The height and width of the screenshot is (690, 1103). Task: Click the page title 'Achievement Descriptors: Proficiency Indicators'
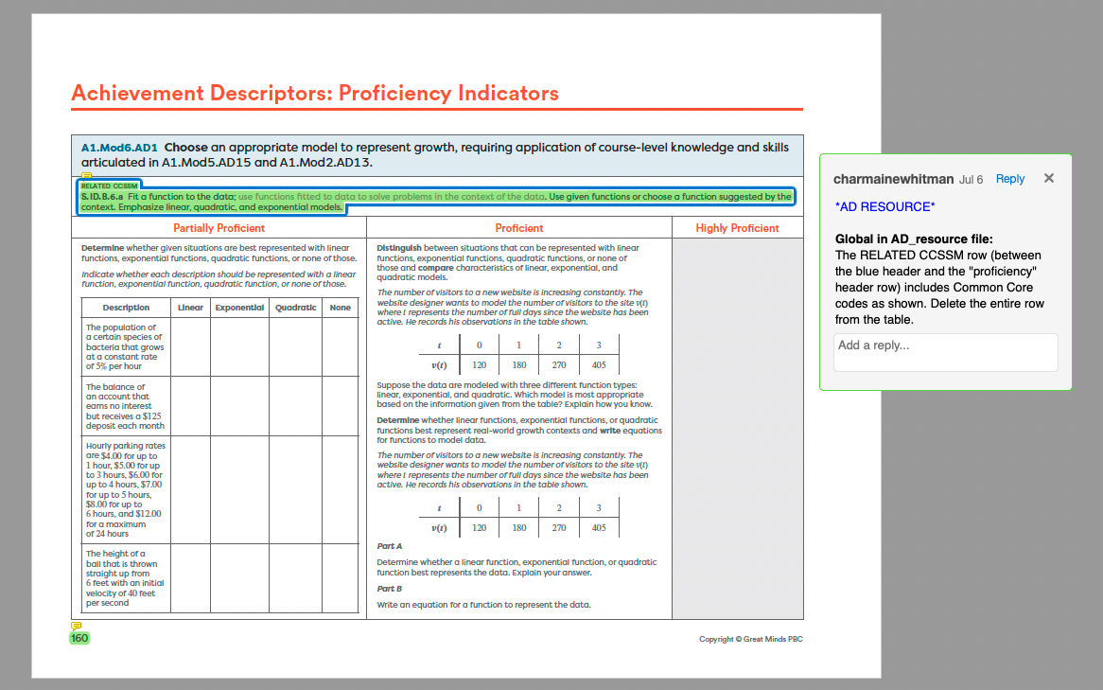tap(315, 93)
